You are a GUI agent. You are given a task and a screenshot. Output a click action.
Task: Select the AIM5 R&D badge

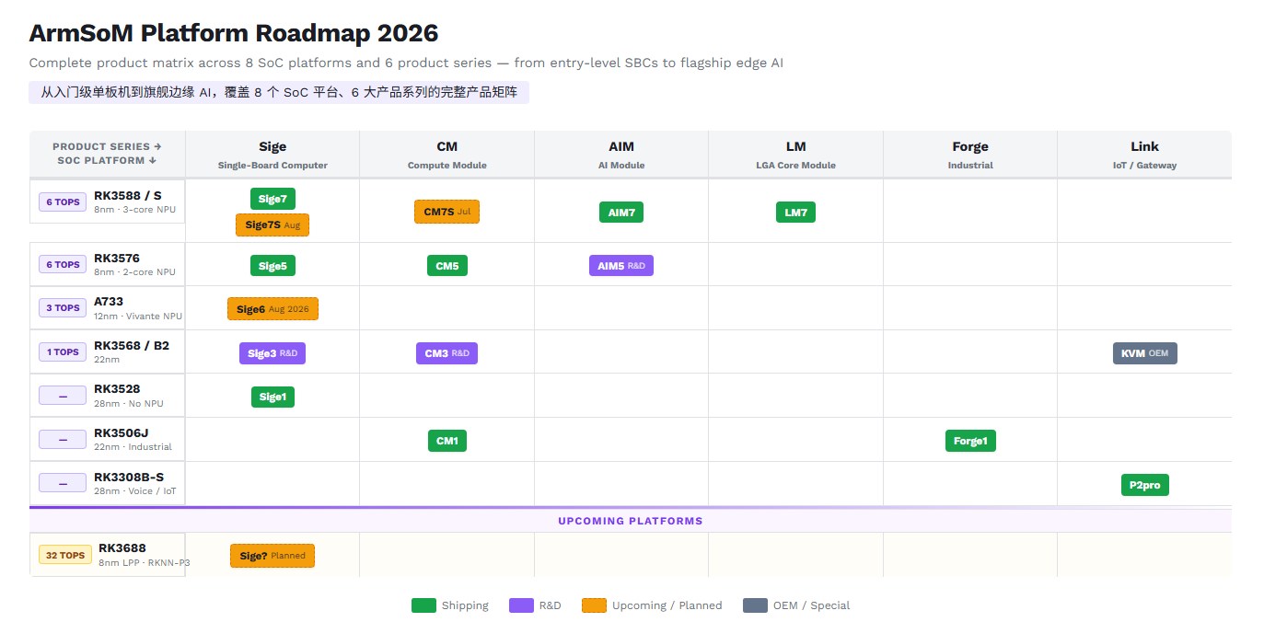(x=621, y=266)
